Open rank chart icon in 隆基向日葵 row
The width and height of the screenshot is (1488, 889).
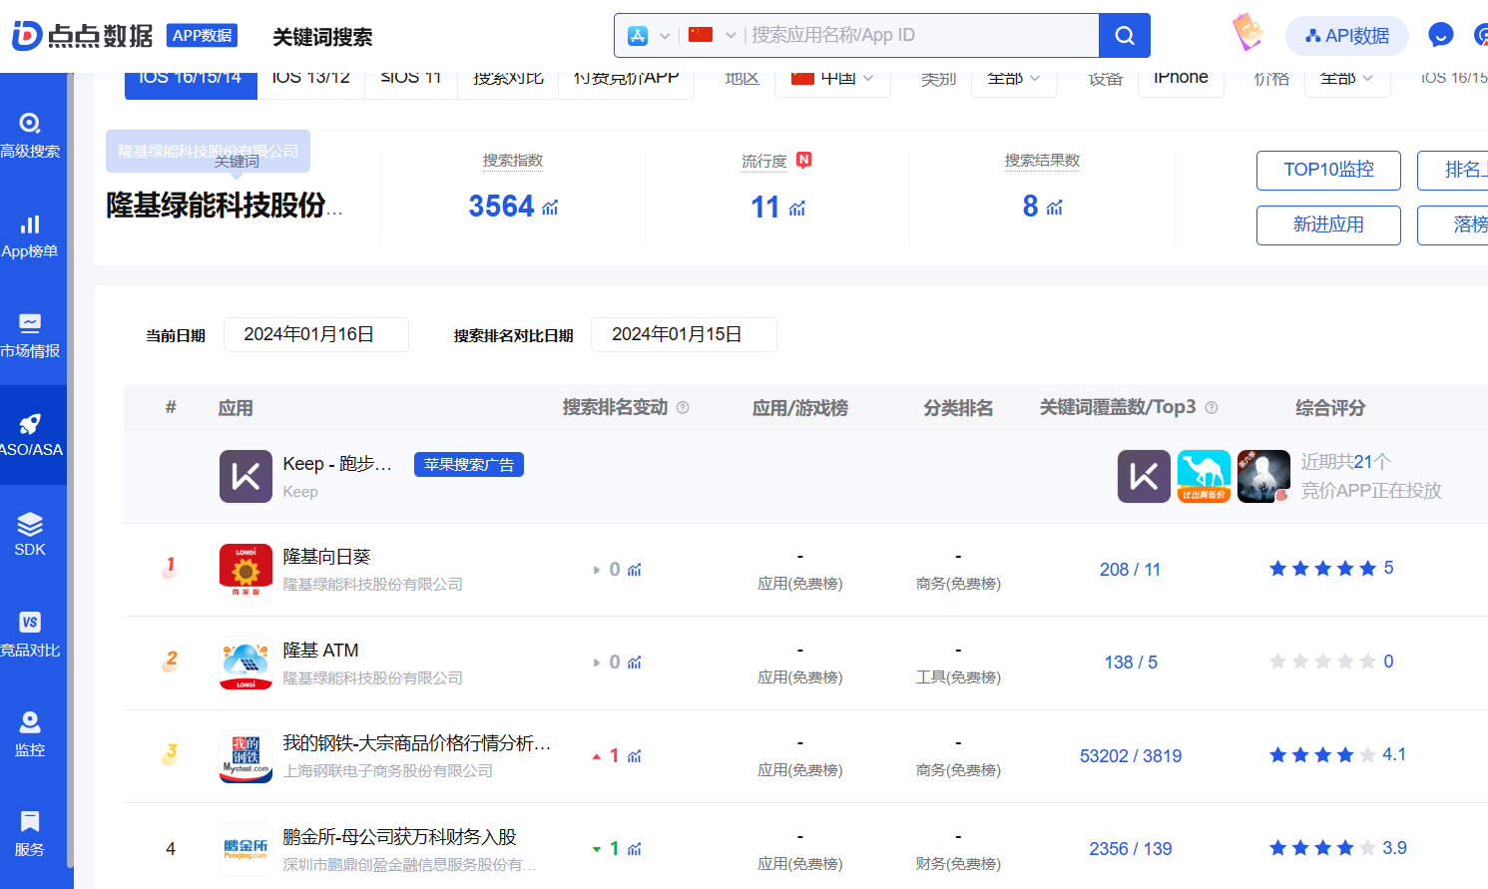click(635, 570)
